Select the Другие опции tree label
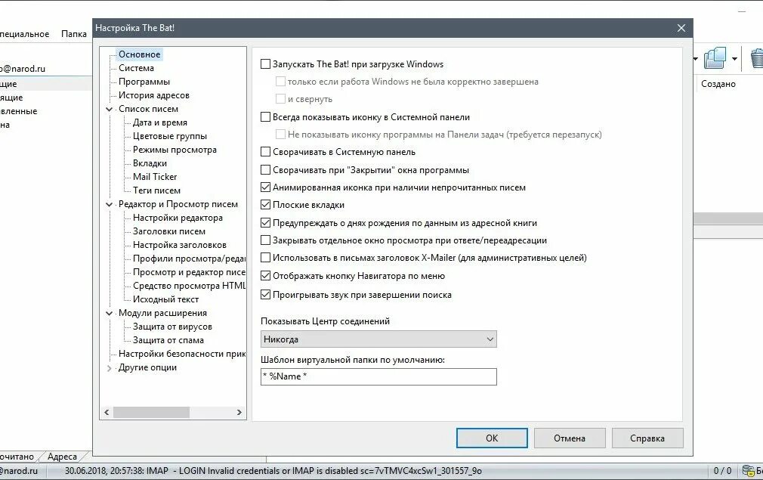The width and height of the screenshot is (763, 480). [x=147, y=368]
